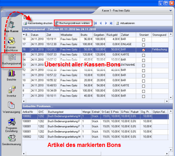Select booking row with time 18:57:22

(95, 76)
